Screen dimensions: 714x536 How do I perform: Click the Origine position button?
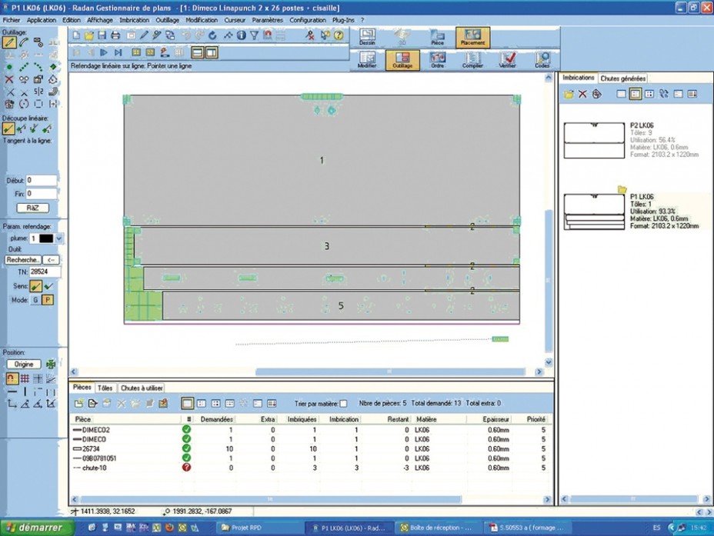coord(24,365)
